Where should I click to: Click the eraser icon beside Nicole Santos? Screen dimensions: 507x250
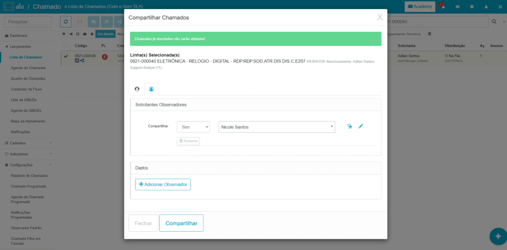coord(349,126)
